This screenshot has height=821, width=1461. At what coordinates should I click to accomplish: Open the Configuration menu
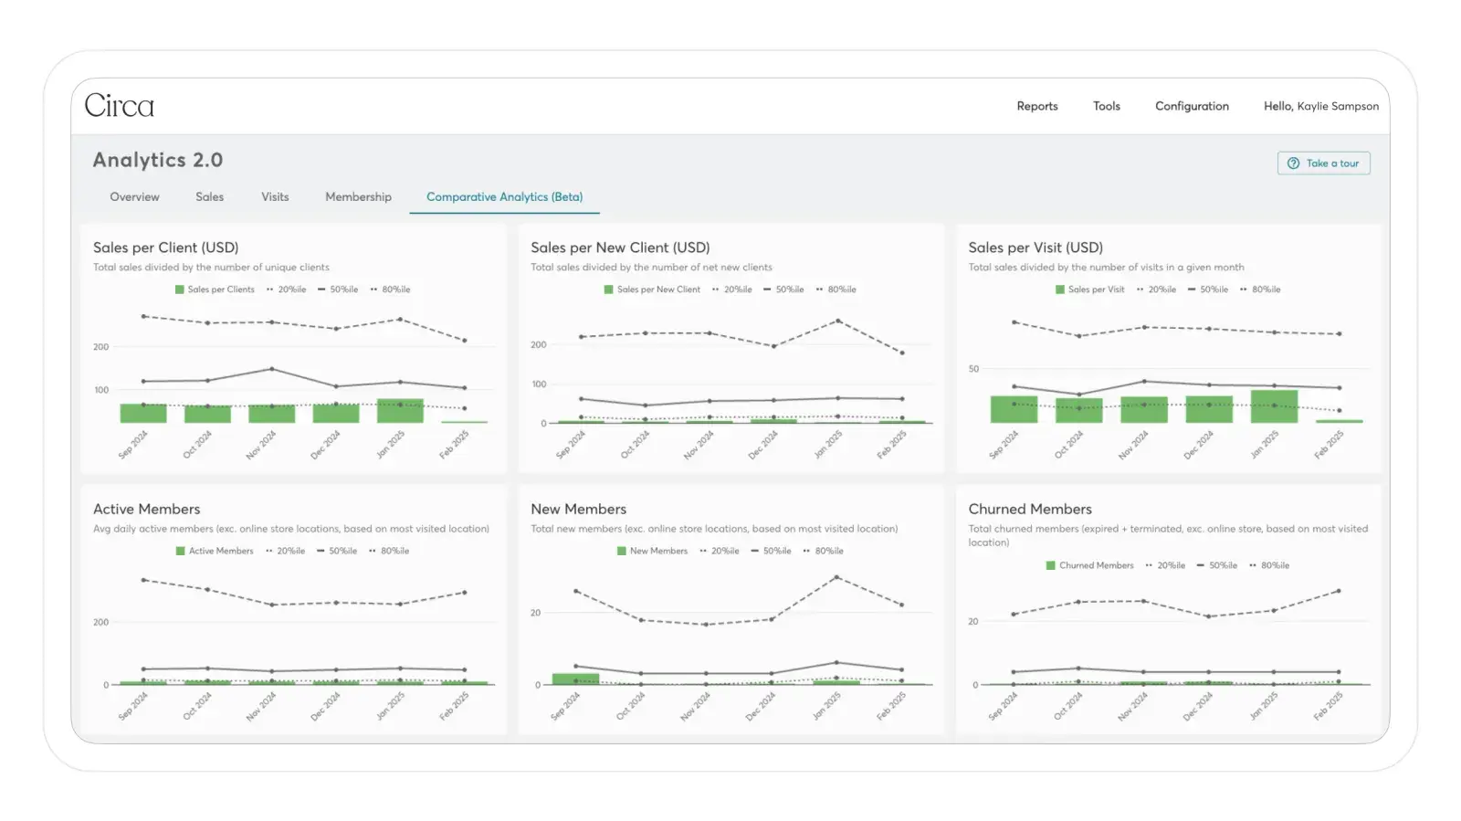coord(1192,106)
